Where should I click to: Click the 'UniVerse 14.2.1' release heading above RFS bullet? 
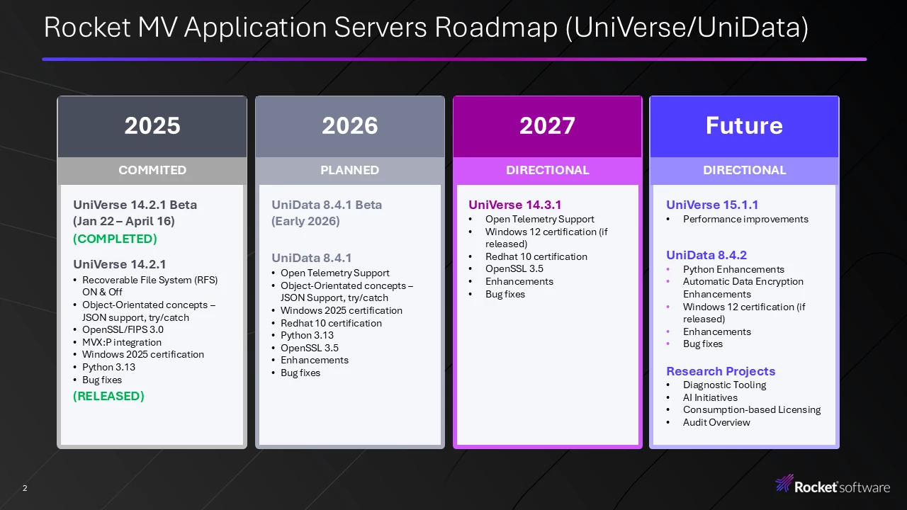click(x=120, y=264)
